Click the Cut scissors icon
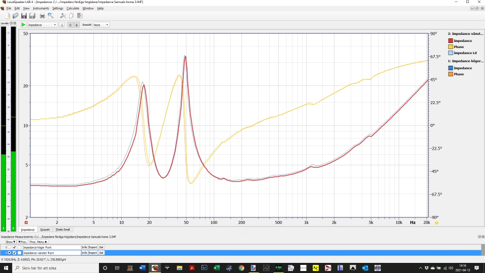Image resolution: width=485 pixels, height=273 pixels. pyautogui.click(x=63, y=16)
